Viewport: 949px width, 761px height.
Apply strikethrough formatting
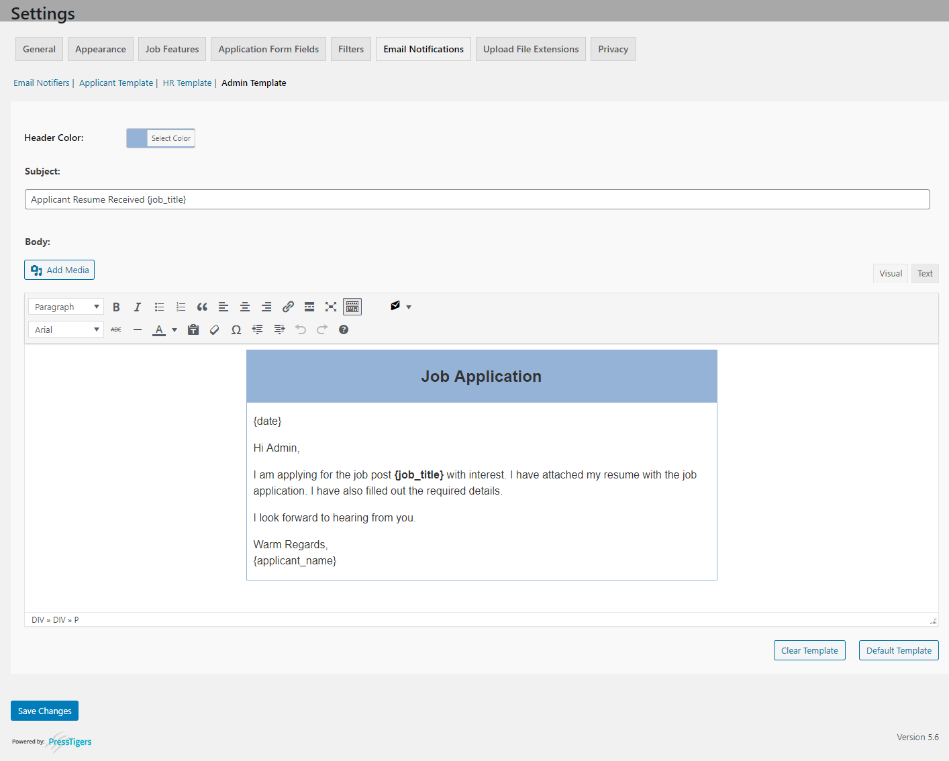coord(116,329)
